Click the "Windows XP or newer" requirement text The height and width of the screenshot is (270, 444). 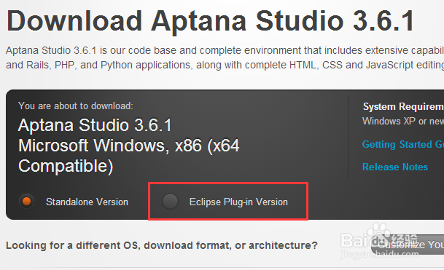pos(403,121)
